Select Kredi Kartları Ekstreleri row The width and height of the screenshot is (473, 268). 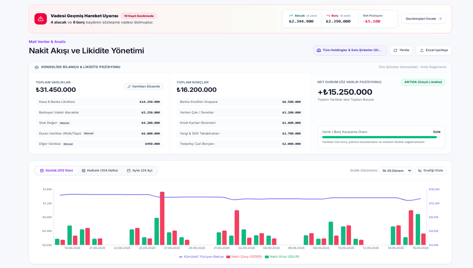[240, 123]
